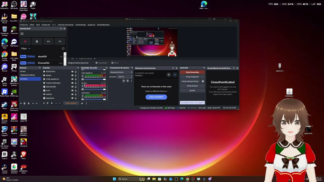
Task: Move scene down in Escenas panel
Action: click(x=36, y=103)
